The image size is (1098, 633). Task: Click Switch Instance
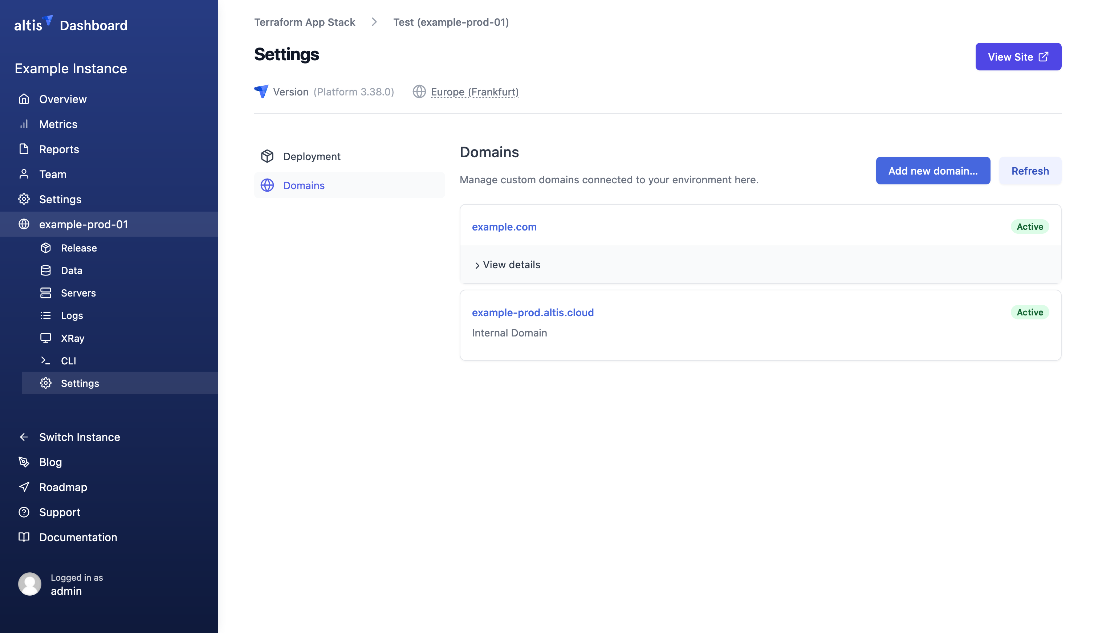[109, 437]
